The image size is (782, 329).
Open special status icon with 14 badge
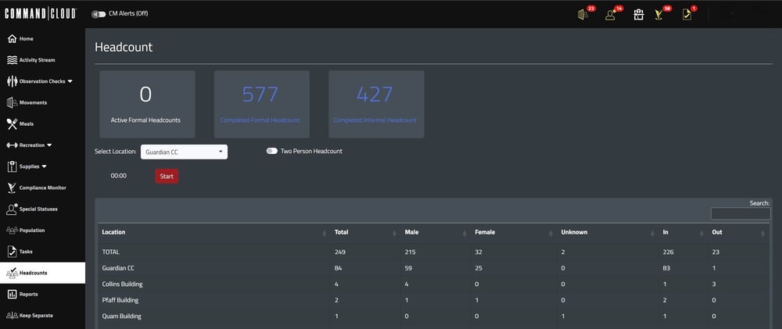611,14
